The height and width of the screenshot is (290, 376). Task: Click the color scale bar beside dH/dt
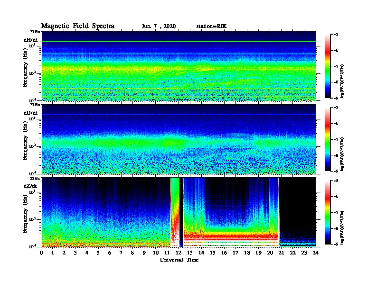click(x=328, y=66)
